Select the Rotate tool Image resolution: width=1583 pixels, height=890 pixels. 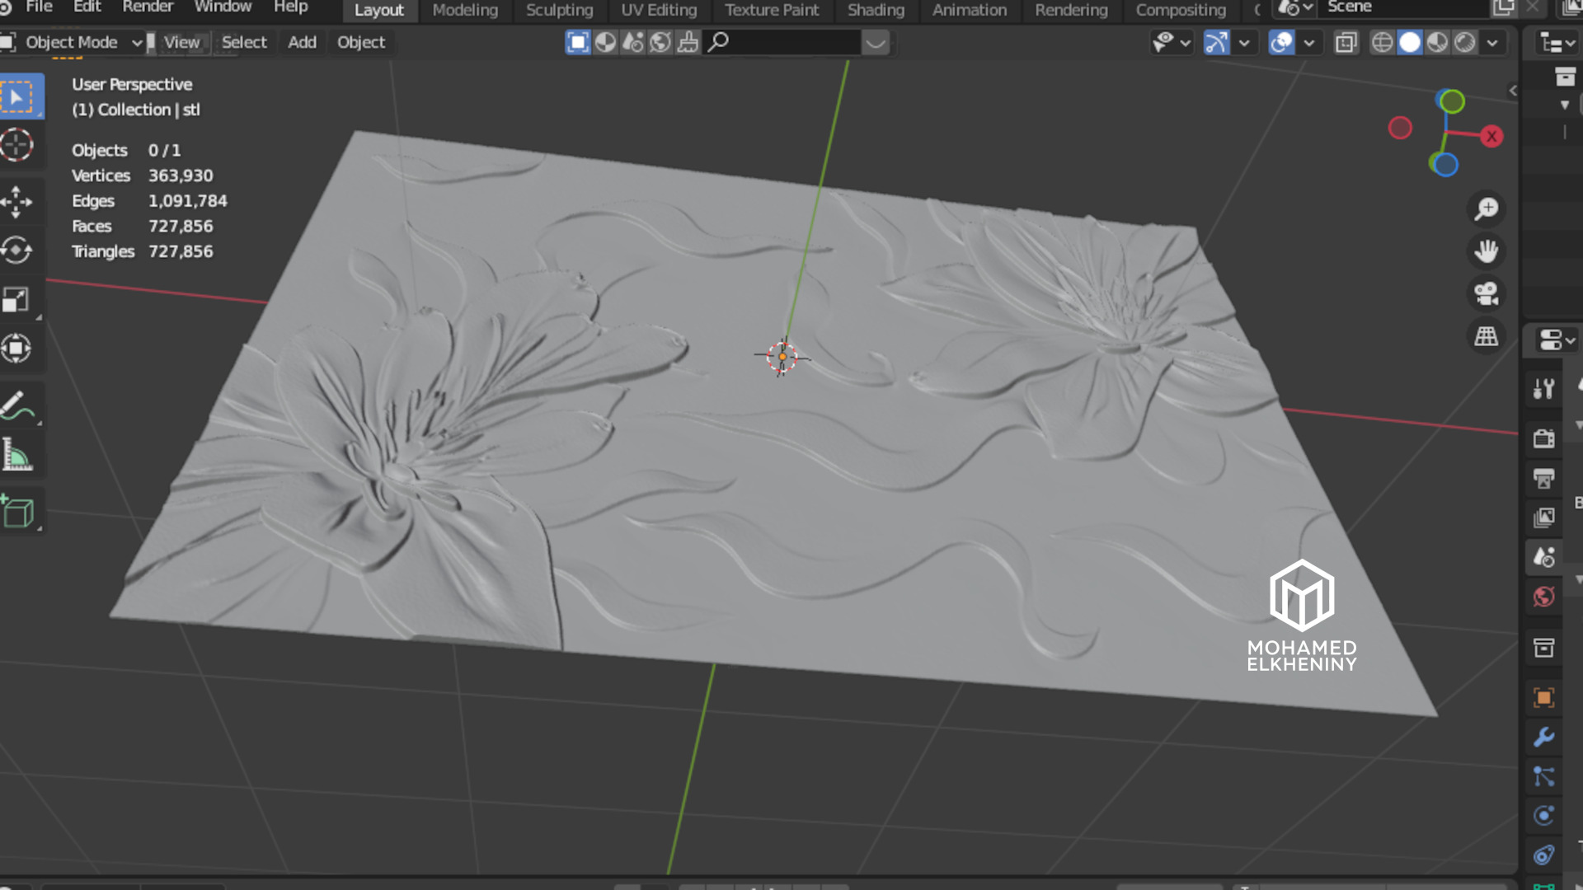pos(16,251)
